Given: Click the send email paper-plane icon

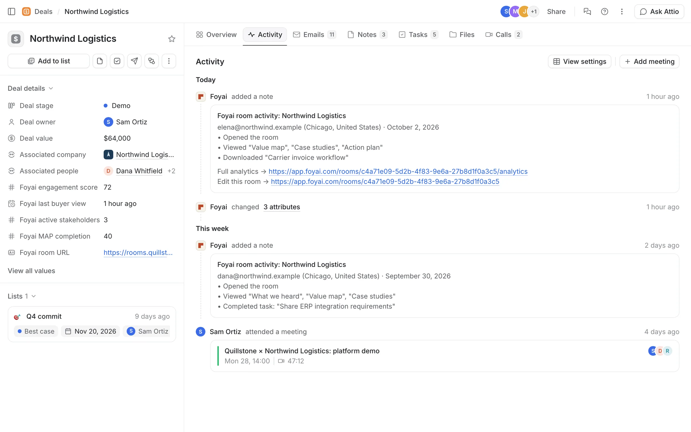Looking at the screenshot, I should [134, 61].
